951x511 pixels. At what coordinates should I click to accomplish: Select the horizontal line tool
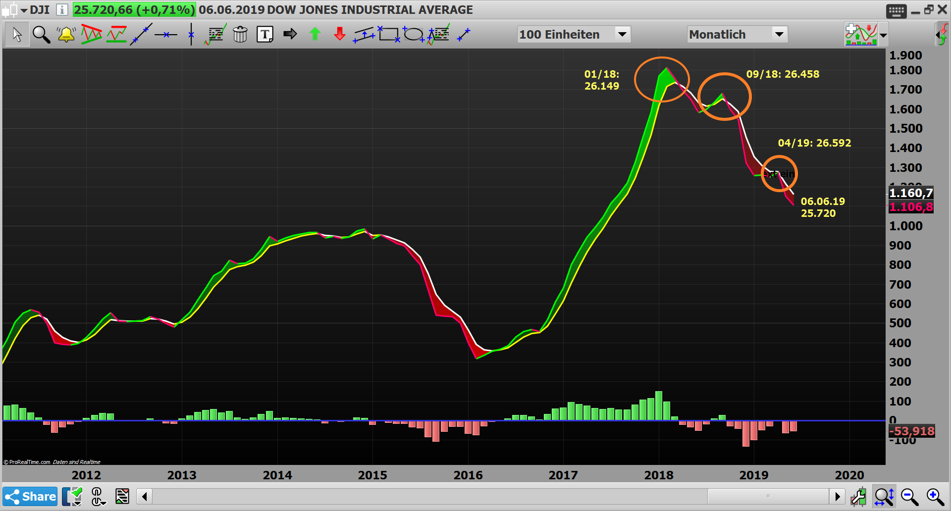[166, 35]
